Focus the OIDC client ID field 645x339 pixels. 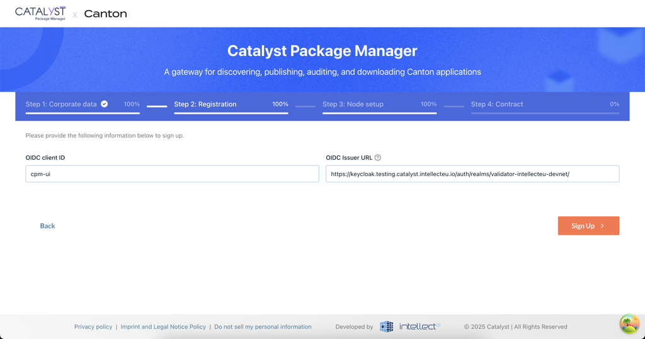(x=172, y=174)
